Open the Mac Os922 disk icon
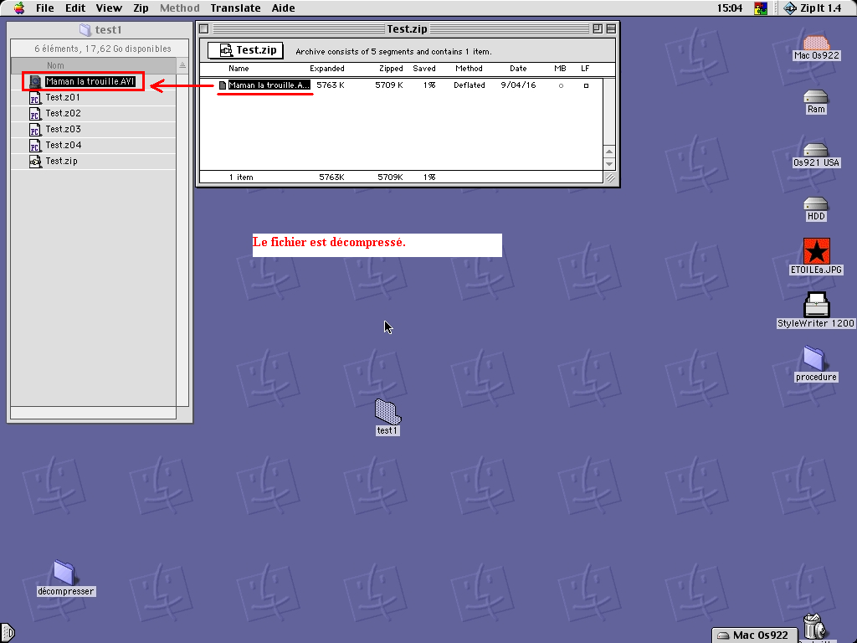The width and height of the screenshot is (857, 643). pyautogui.click(x=815, y=43)
